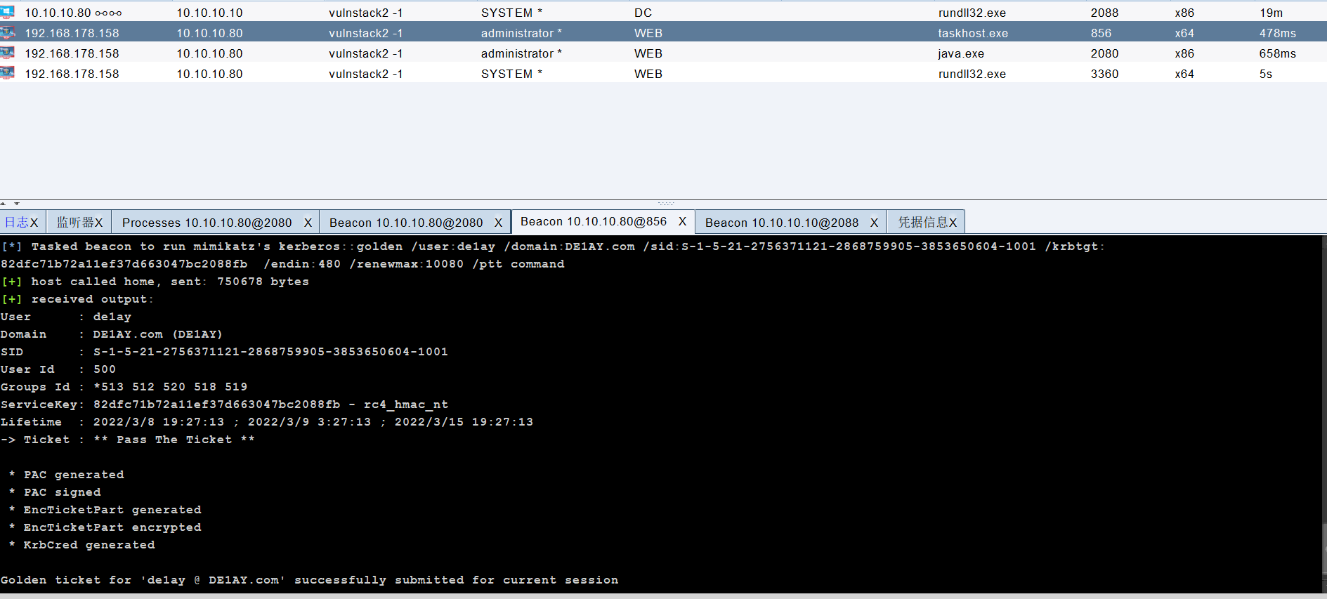This screenshot has height=599, width=1327.
Task: Click administrator * in the taskhost.exe row
Action: pyautogui.click(x=521, y=33)
